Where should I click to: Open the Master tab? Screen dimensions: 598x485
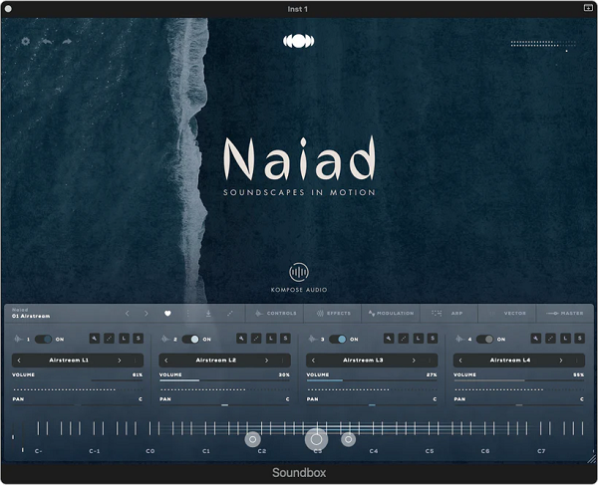(565, 313)
